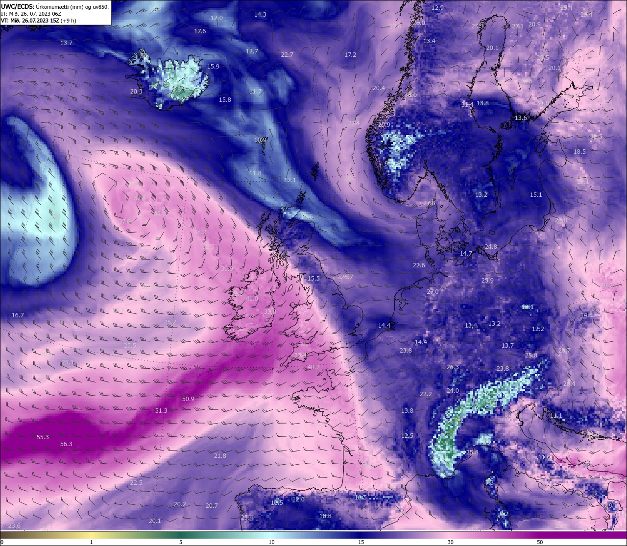Click the 30 tick on the colour scale
The width and height of the screenshot is (627, 546).
pos(450,542)
